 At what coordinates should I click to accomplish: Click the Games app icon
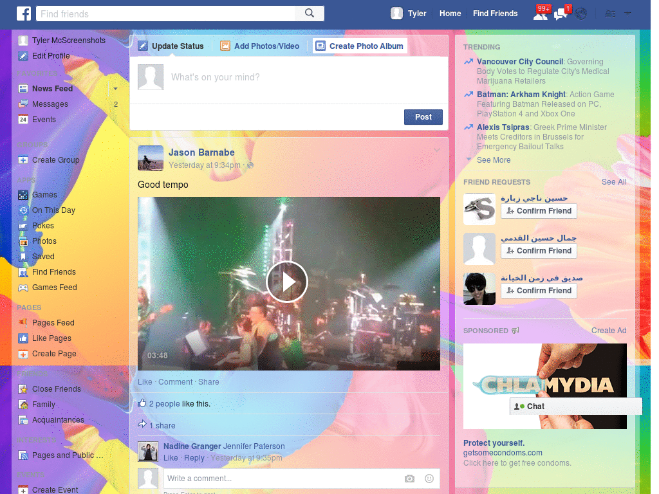(23, 195)
